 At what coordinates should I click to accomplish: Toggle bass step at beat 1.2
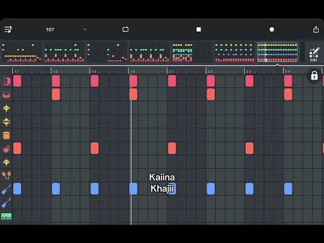(56, 189)
